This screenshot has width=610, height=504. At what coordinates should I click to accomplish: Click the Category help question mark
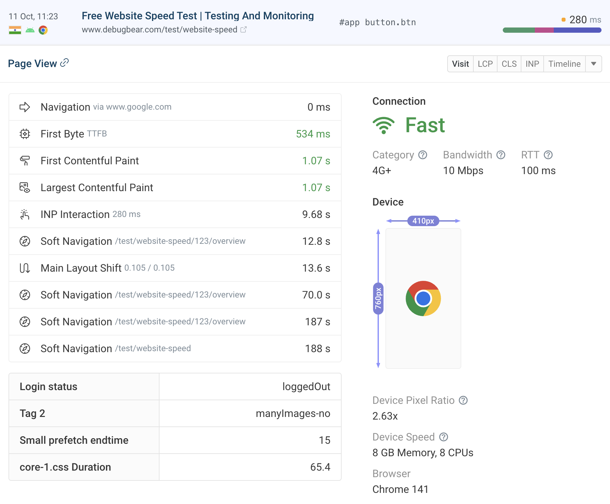click(x=423, y=155)
